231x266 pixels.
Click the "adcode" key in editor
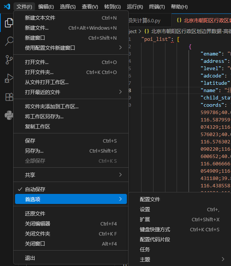[x=212, y=76]
